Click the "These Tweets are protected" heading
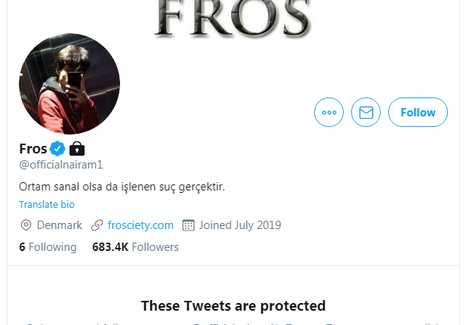The height and width of the screenshot is (325, 466). coord(233,306)
